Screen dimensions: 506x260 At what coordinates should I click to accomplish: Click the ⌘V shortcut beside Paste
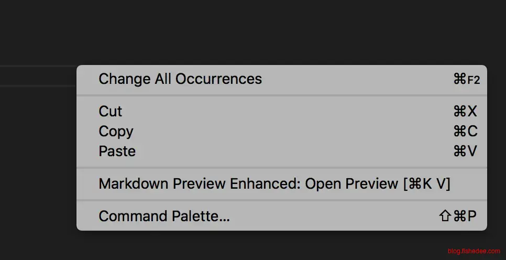click(465, 151)
